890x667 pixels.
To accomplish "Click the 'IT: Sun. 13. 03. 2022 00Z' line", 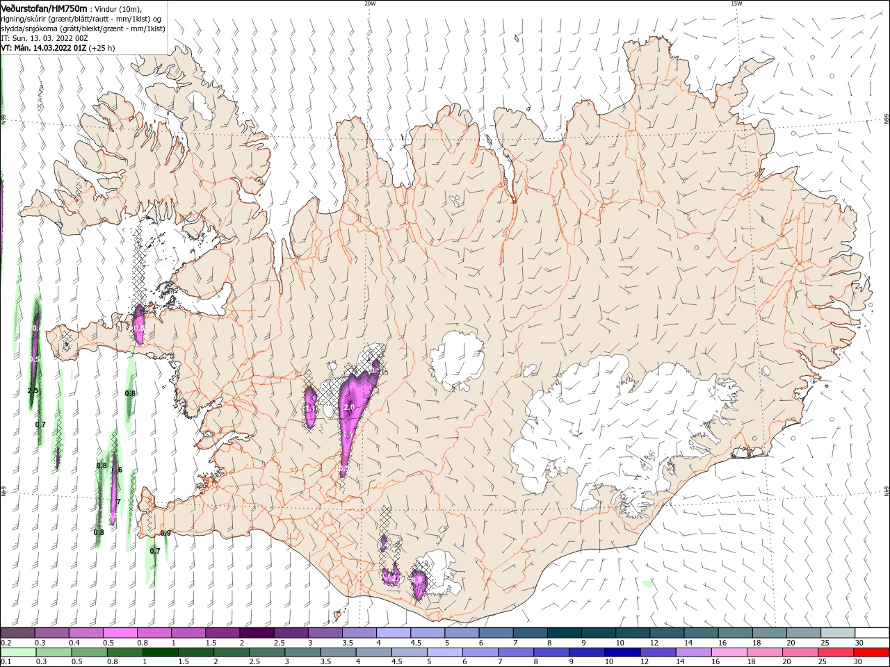I will click(x=44, y=38).
